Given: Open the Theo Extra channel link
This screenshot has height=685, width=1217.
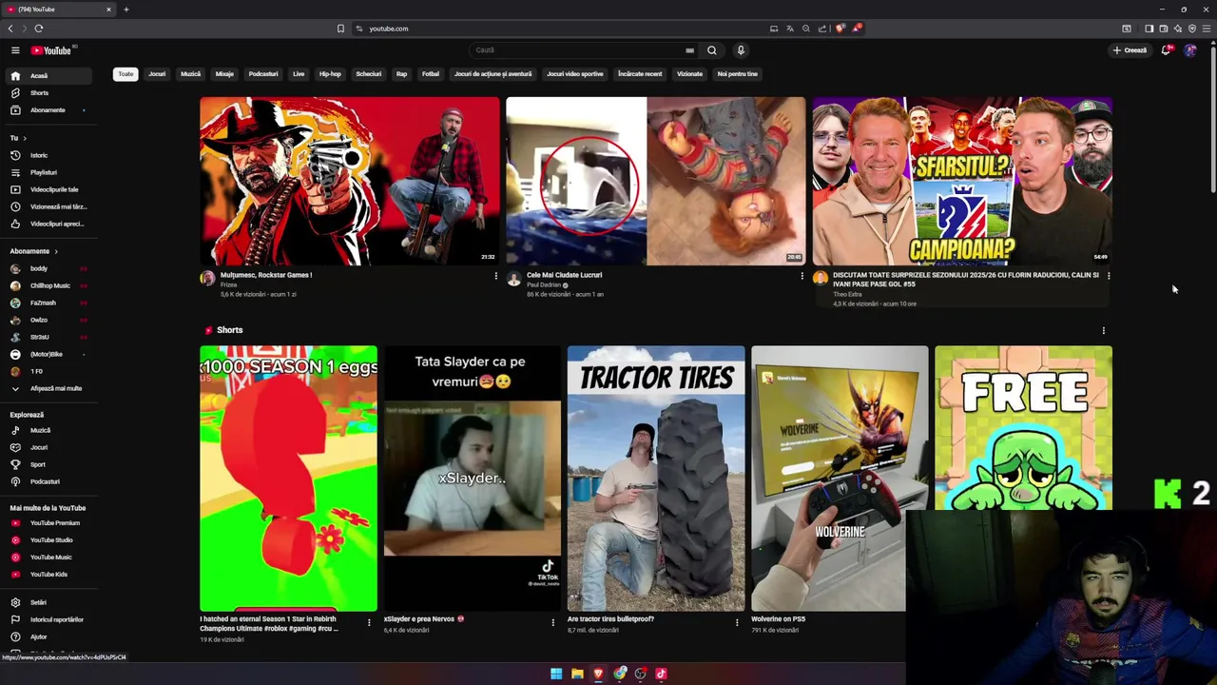Looking at the screenshot, I should (847, 295).
